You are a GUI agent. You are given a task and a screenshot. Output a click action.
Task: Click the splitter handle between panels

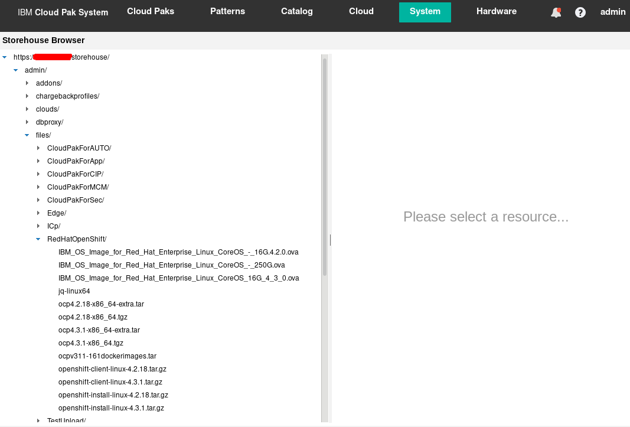click(330, 240)
